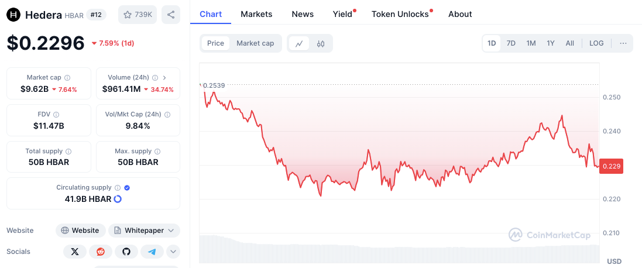Open the Telegram social link
Screen dimensions: 642x268
click(152, 252)
